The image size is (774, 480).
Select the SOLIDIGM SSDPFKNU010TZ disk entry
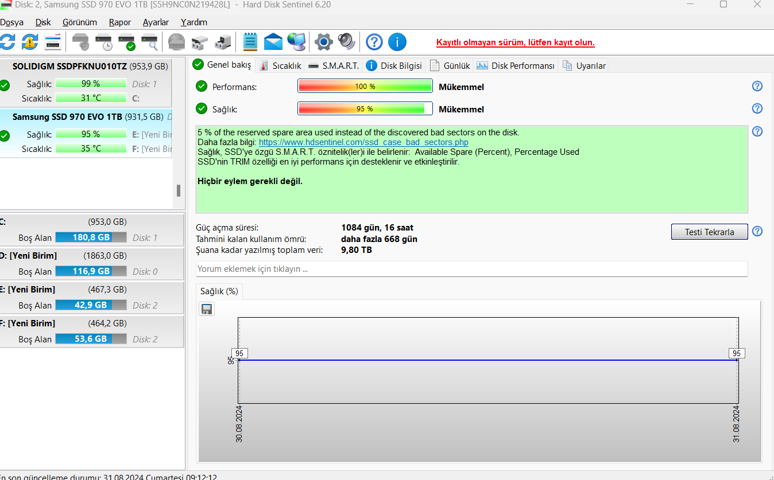point(69,67)
